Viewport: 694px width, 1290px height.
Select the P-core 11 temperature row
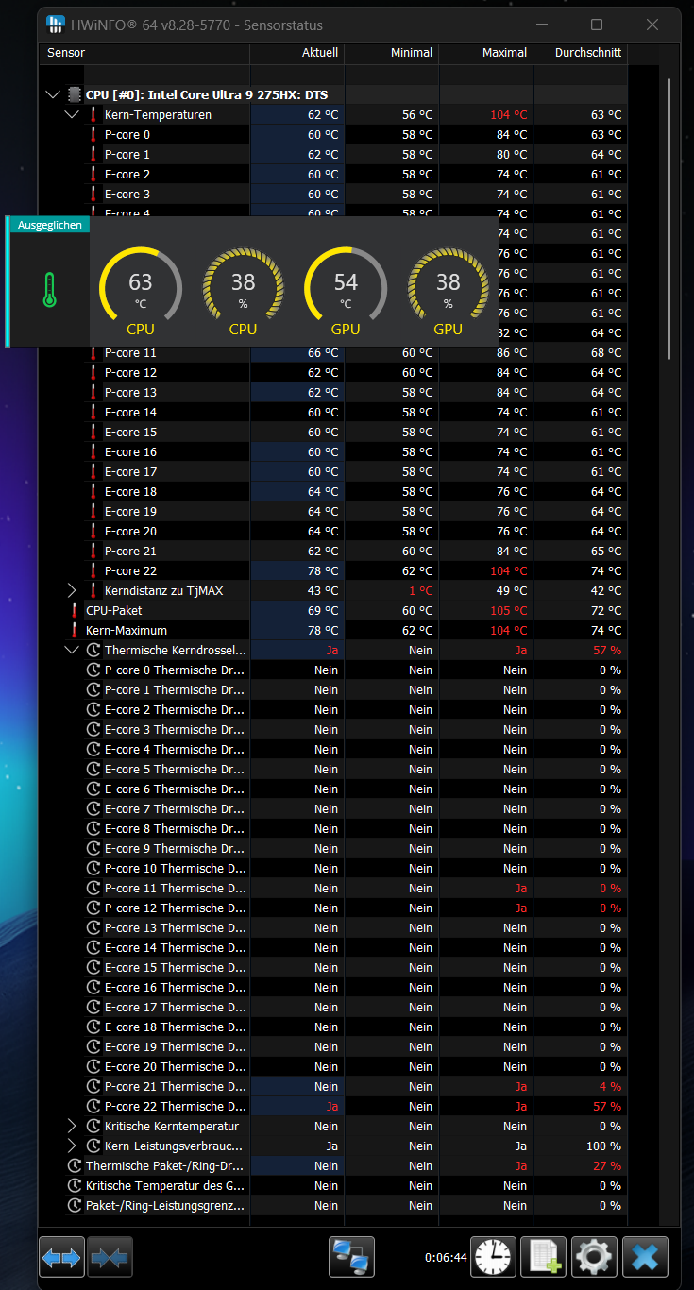pyautogui.click(x=333, y=352)
